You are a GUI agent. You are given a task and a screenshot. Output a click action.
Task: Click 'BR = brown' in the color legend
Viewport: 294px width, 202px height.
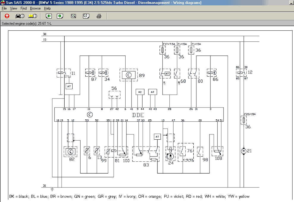pos(61,197)
